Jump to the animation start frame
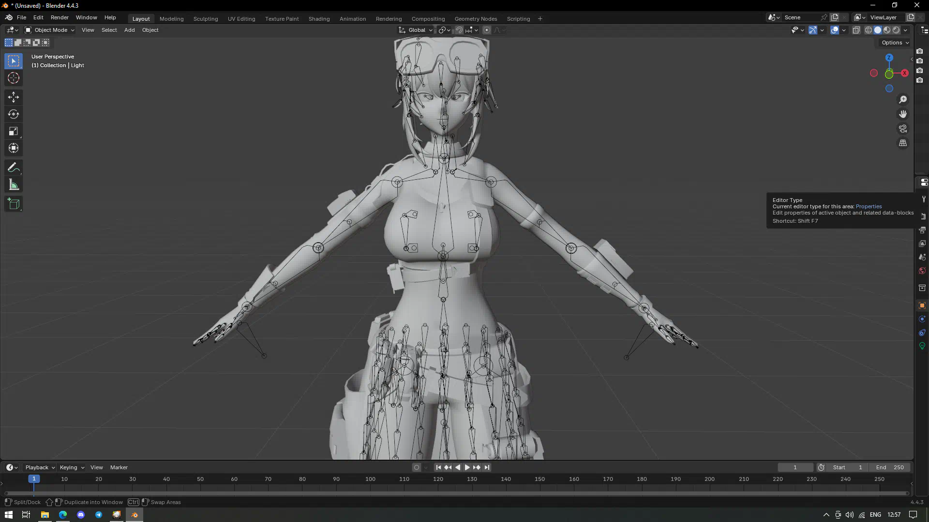Image resolution: width=929 pixels, height=522 pixels. [438, 467]
